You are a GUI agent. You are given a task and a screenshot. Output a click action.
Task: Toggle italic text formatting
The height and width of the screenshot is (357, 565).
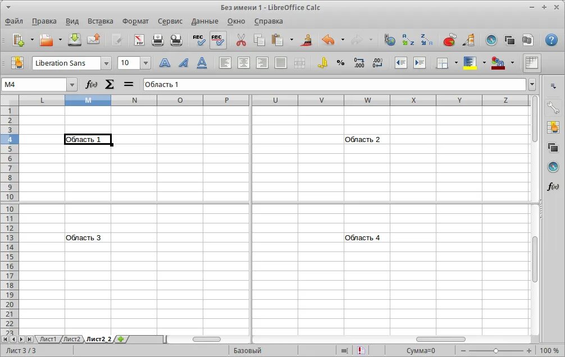click(184, 63)
